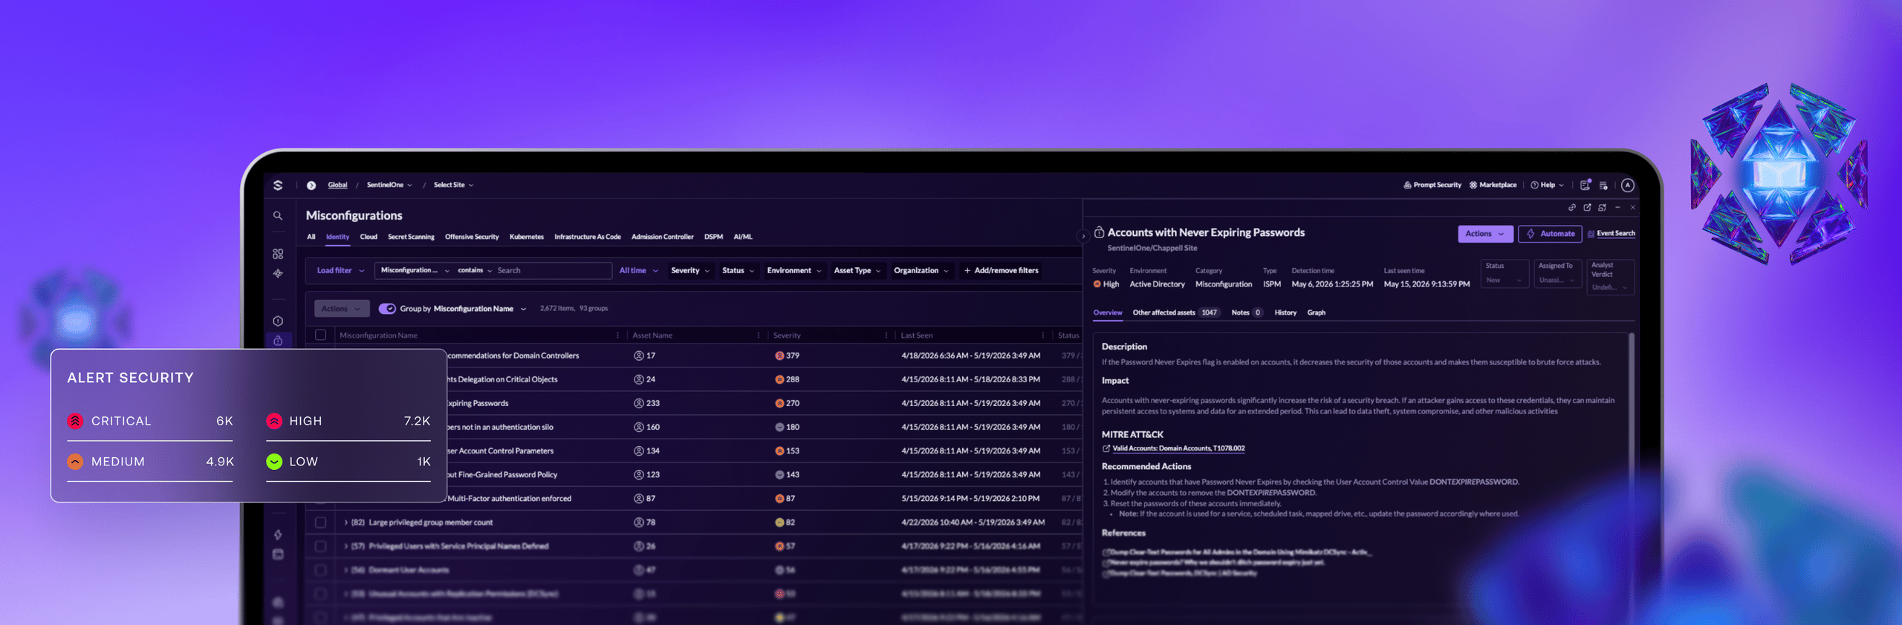Switch to the Cloud tab

point(369,237)
